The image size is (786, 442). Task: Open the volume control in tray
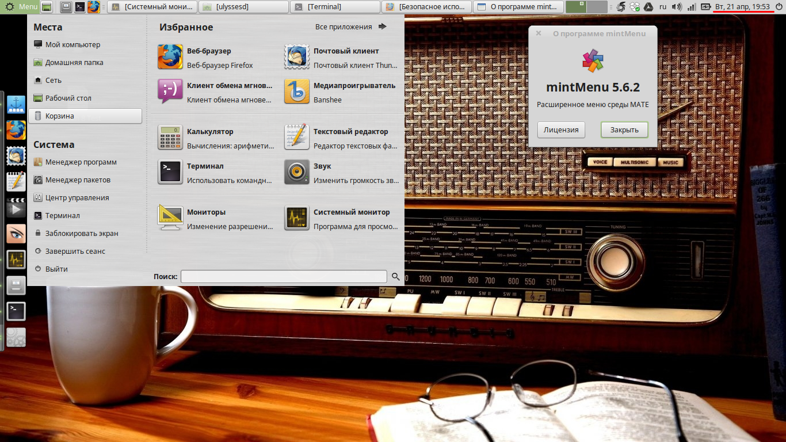point(677,7)
